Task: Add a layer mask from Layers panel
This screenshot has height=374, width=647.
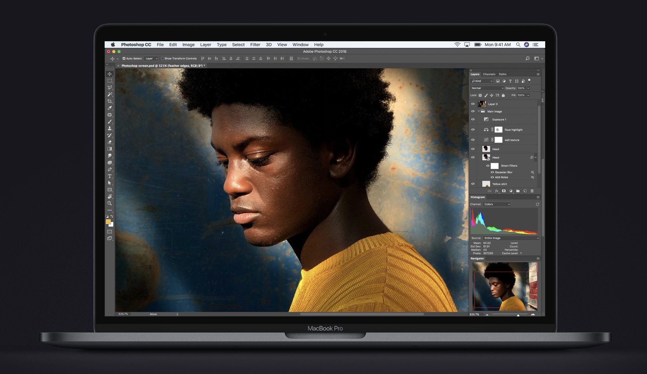Action: [504, 191]
